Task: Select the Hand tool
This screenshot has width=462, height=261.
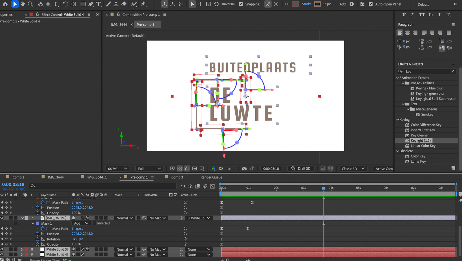Action: (23, 4)
